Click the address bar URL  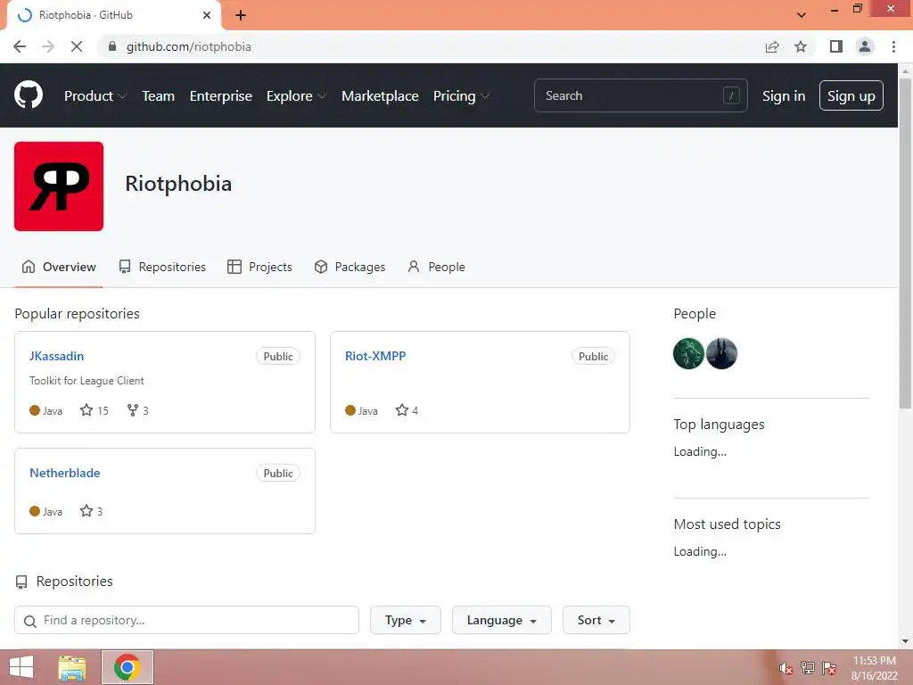click(x=189, y=46)
